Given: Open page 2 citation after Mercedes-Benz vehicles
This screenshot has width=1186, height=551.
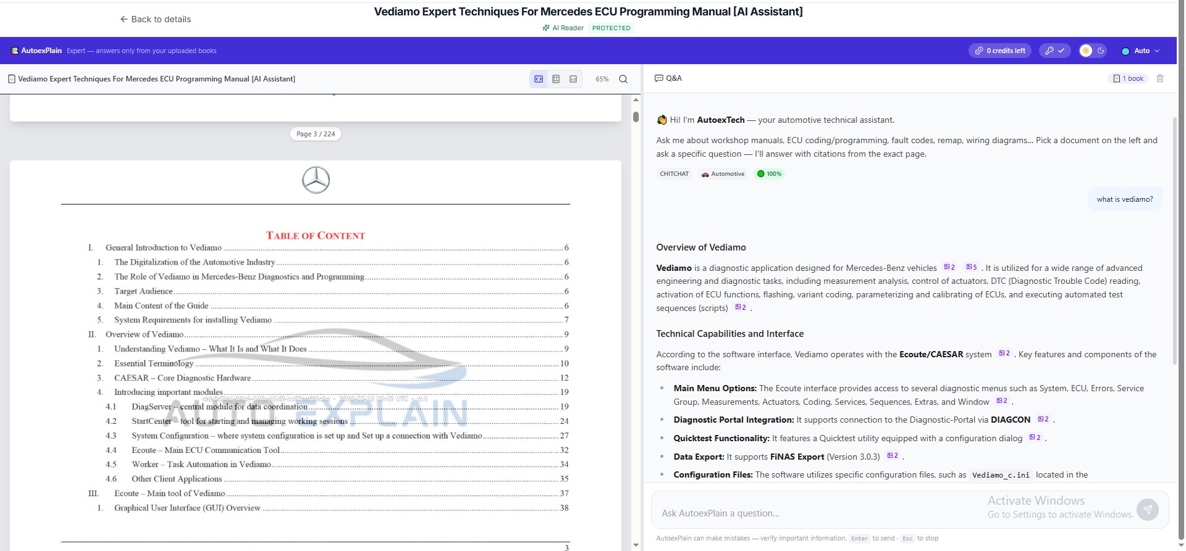Looking at the screenshot, I should [x=949, y=267].
